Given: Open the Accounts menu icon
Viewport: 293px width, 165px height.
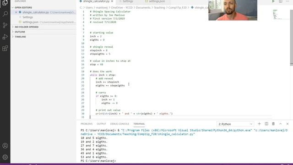Looking at the screenshot, I should (5, 146).
